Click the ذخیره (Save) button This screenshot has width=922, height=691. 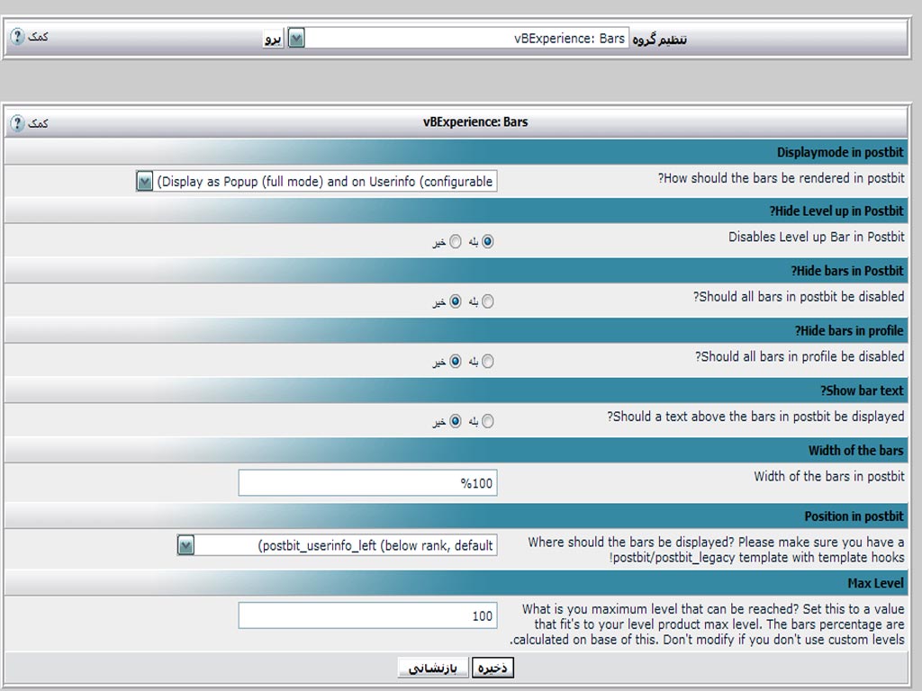[493, 669]
